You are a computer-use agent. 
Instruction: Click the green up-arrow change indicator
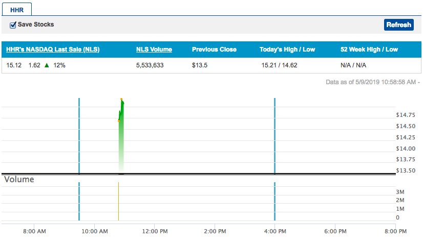[47, 65]
